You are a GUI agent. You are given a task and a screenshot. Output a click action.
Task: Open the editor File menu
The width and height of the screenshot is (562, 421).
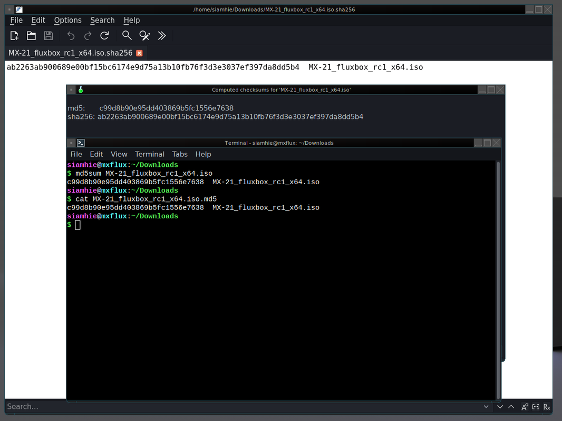[16, 21]
